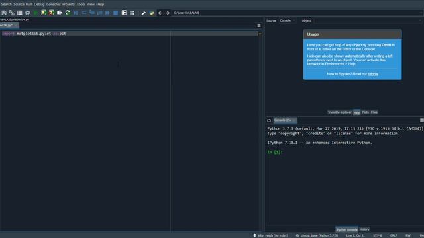
Task: Run selection or current line icon
Action: click(60, 13)
